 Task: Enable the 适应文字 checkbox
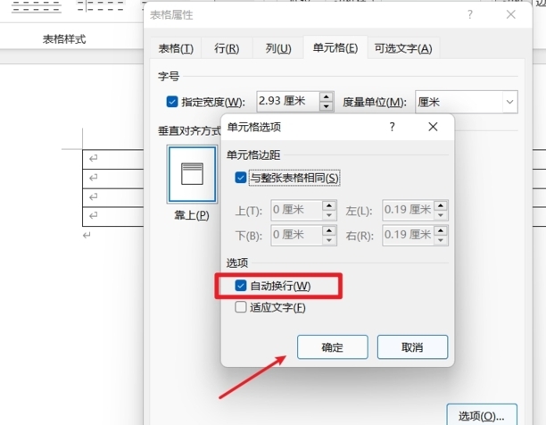click(x=241, y=308)
